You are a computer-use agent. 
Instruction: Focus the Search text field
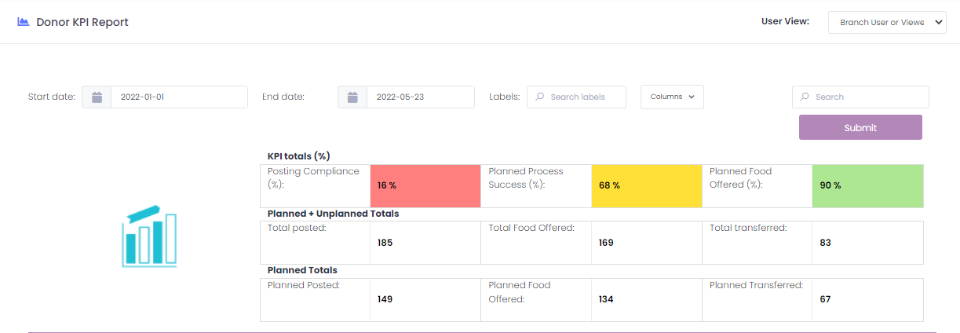[869, 97]
